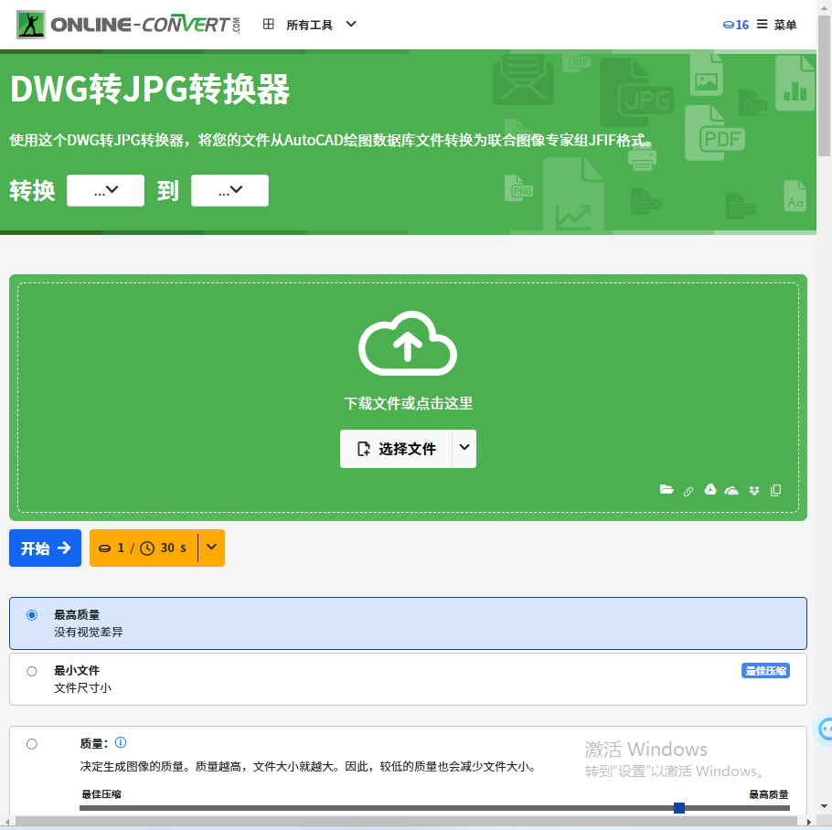The width and height of the screenshot is (832, 830).
Task: Open the chat bubble widget
Action: (825, 729)
